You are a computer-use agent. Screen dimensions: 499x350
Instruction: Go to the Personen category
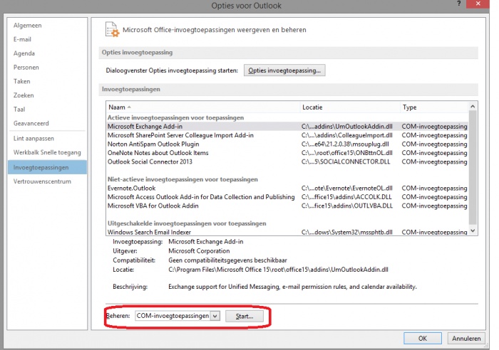pyautogui.click(x=26, y=68)
